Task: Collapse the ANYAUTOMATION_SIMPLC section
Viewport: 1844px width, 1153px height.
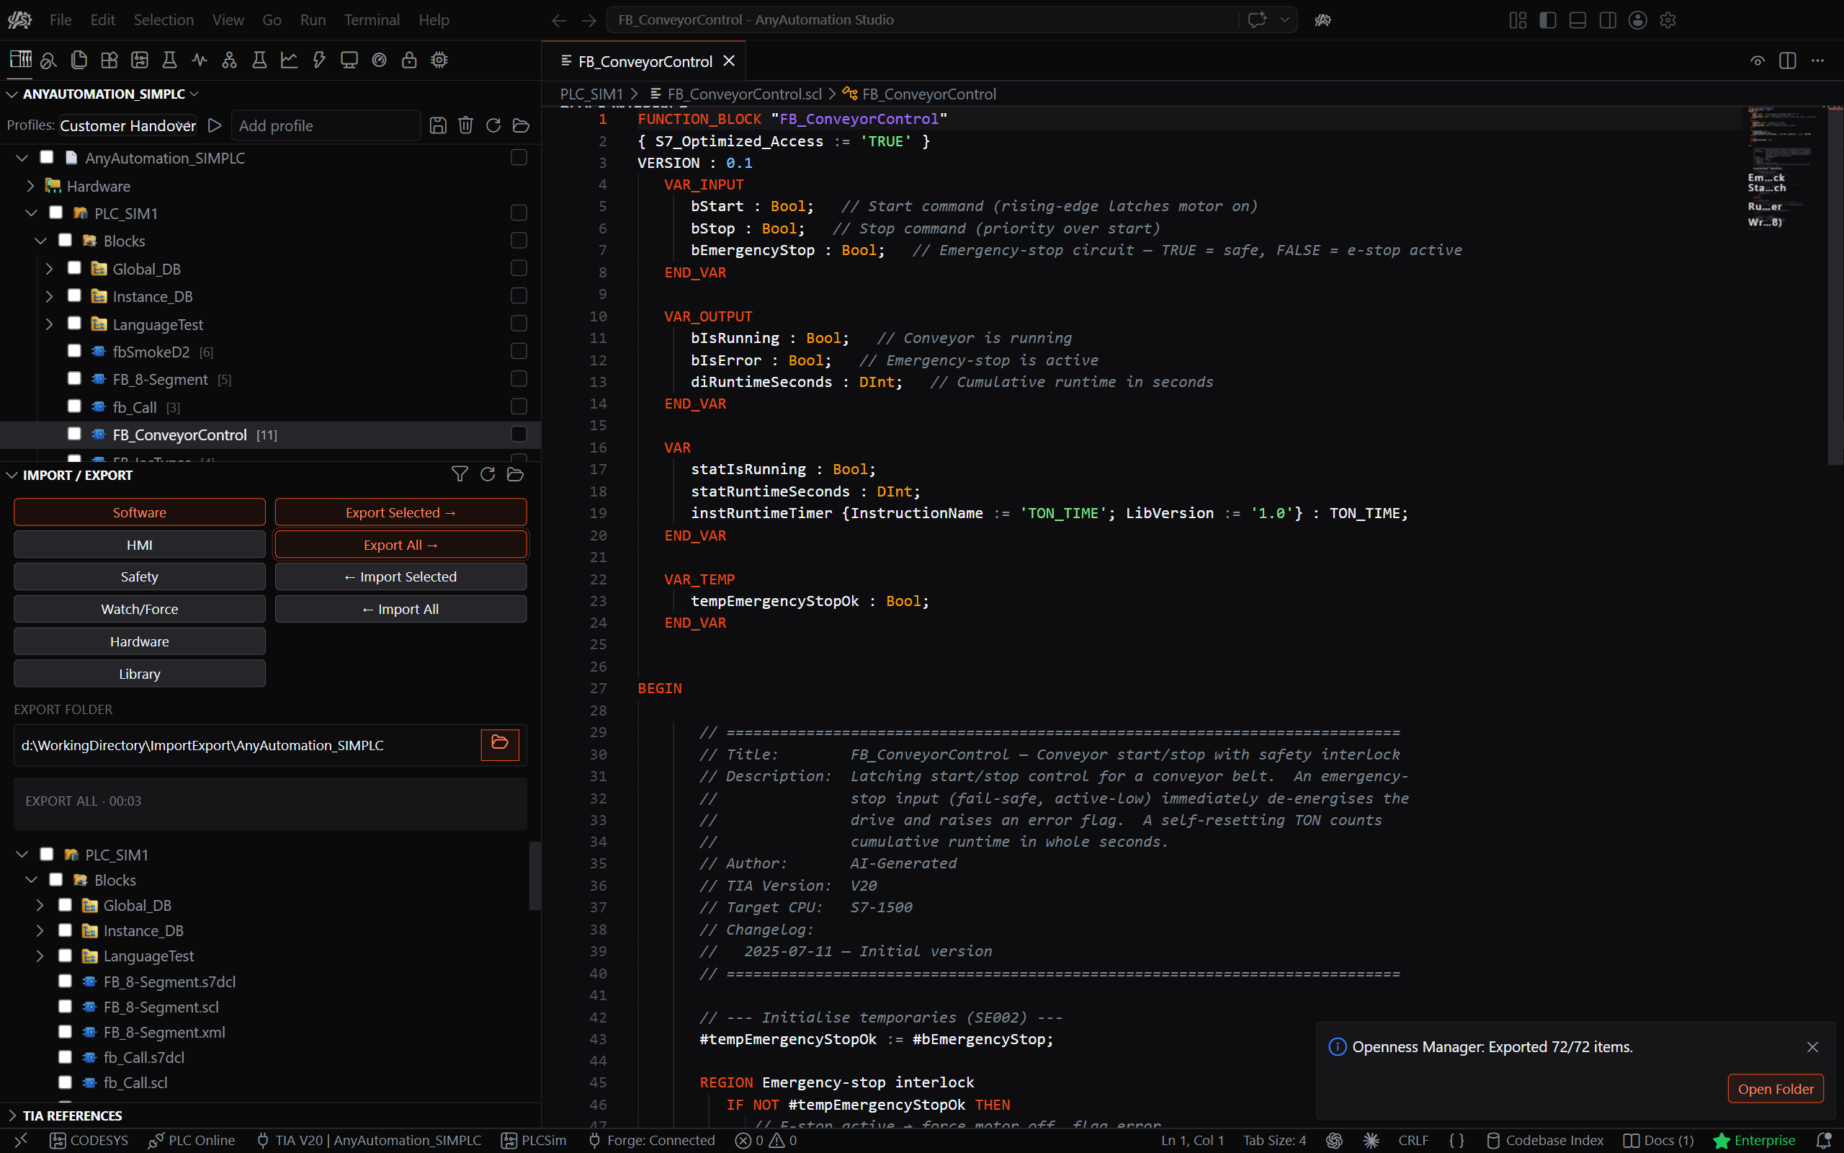Action: click(12, 94)
